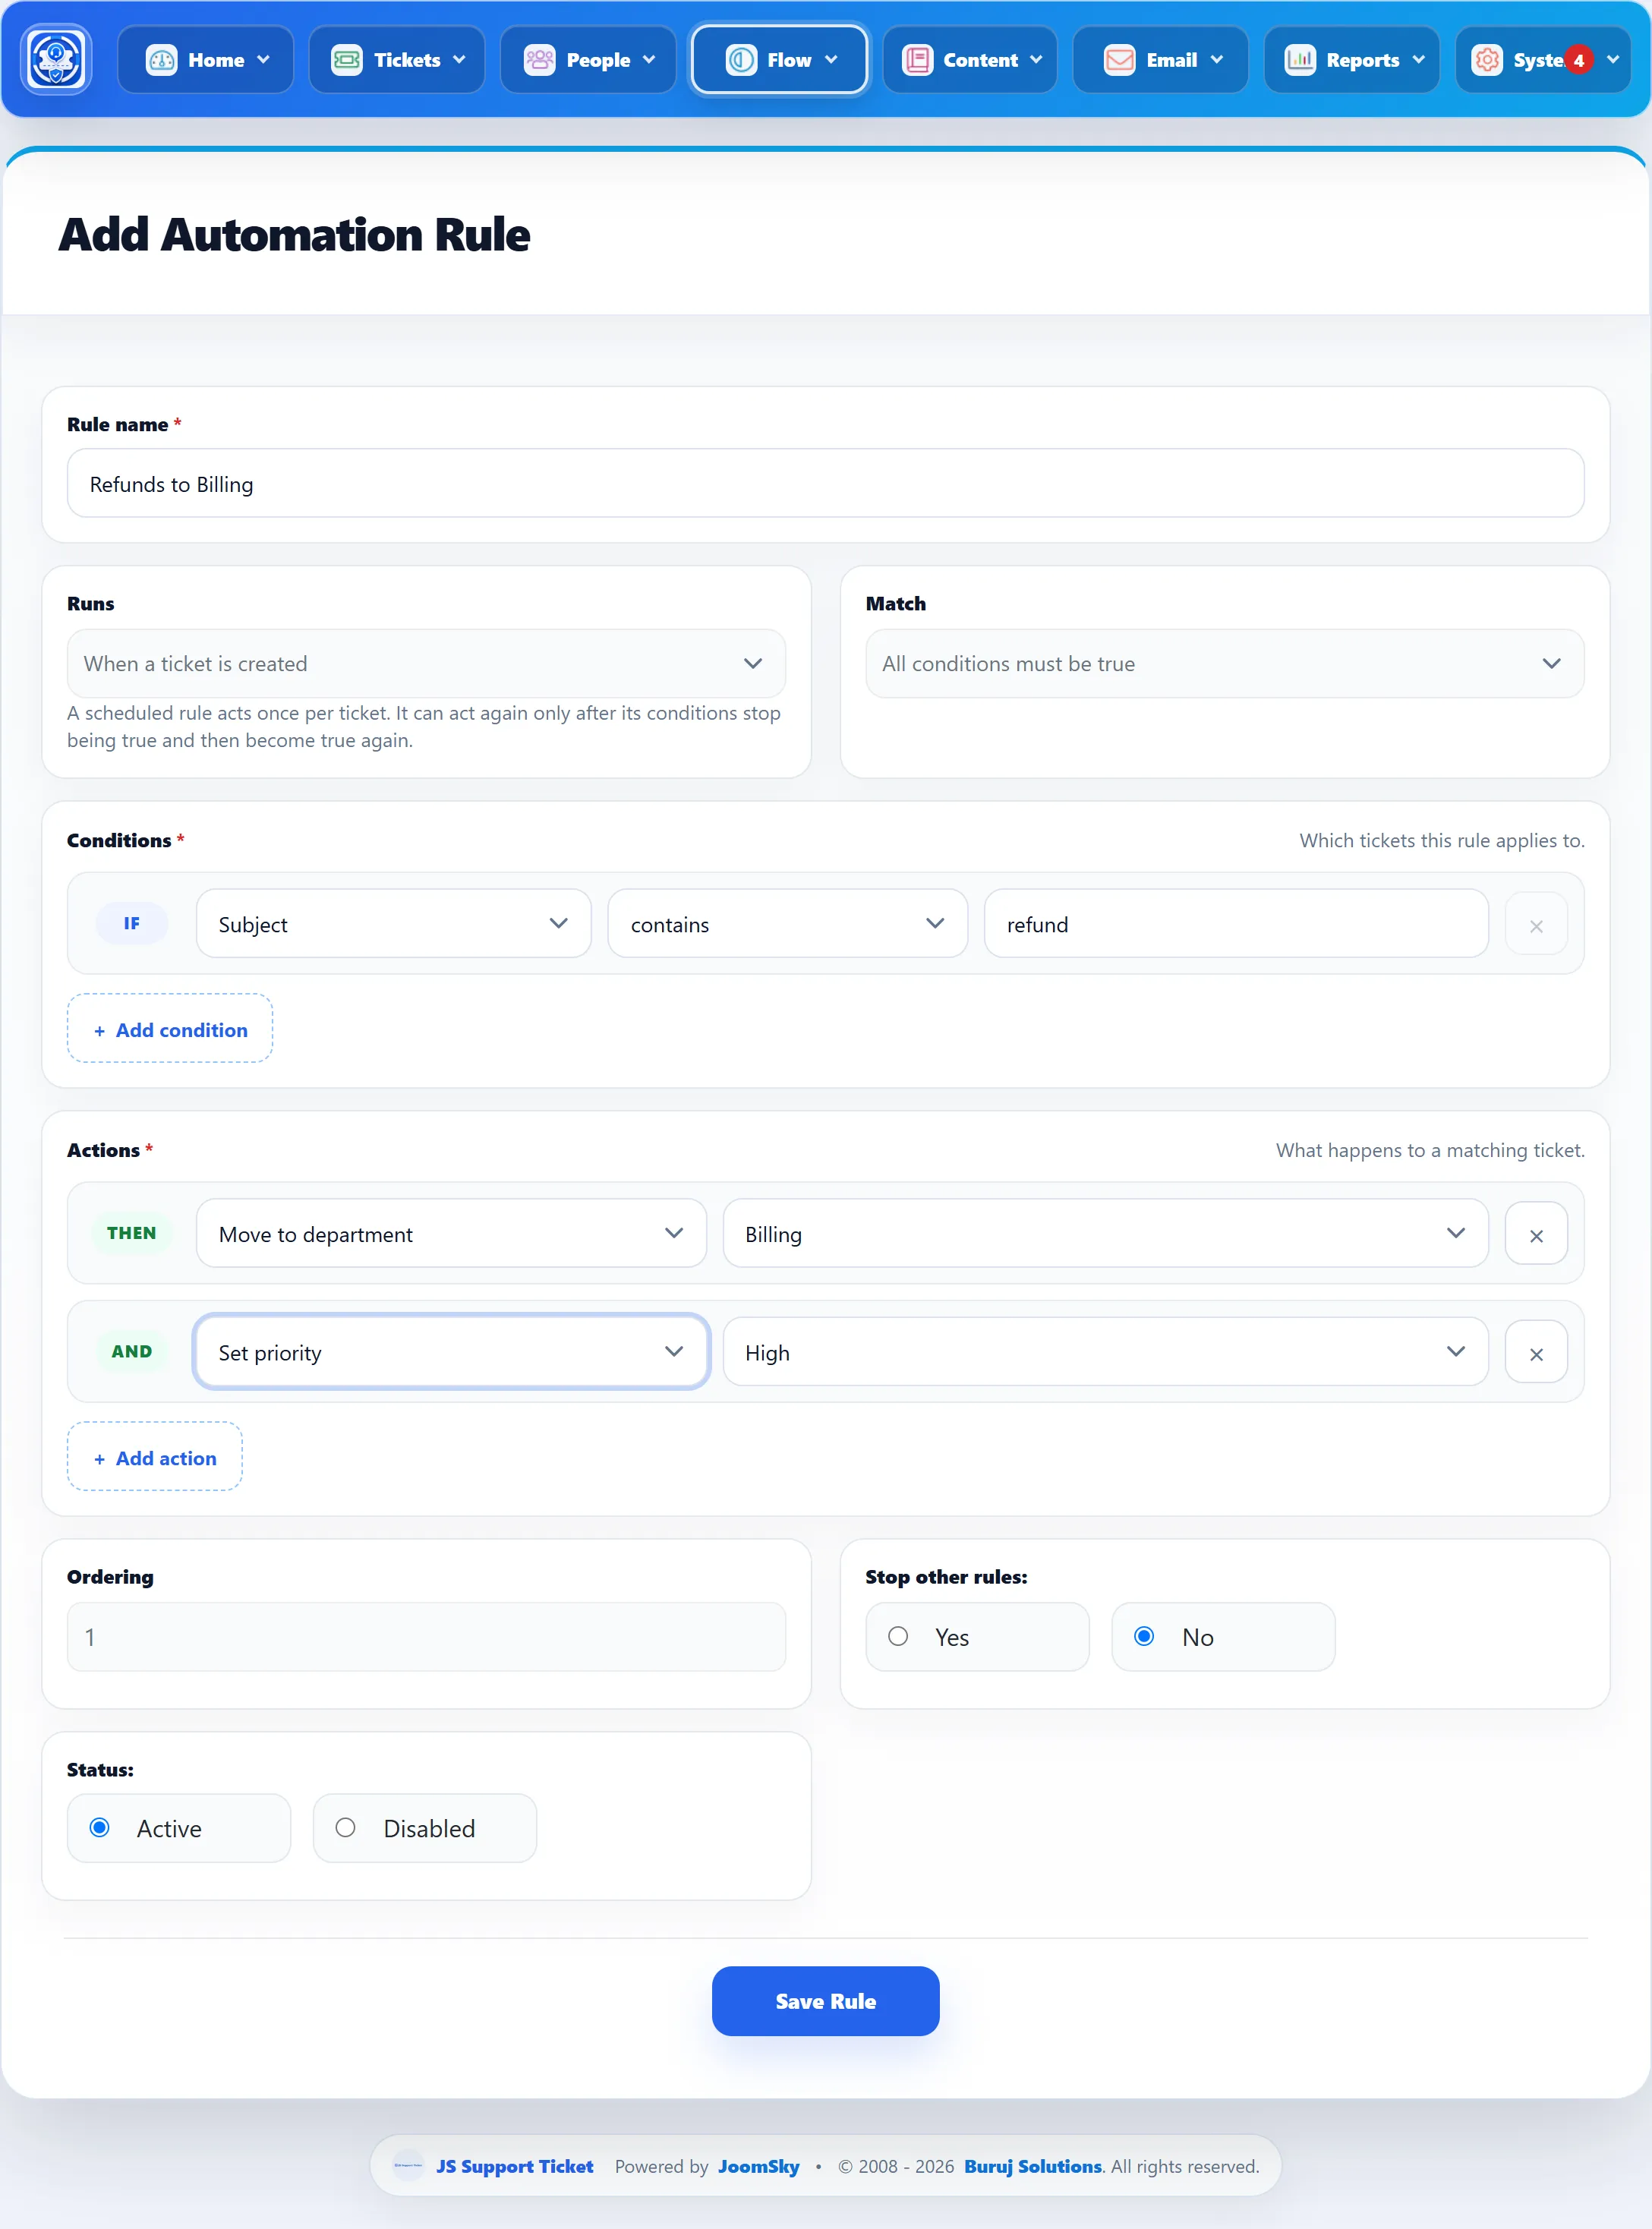Click the Rule name input field
Viewport: 1652px width, 2229px height.
click(x=825, y=484)
